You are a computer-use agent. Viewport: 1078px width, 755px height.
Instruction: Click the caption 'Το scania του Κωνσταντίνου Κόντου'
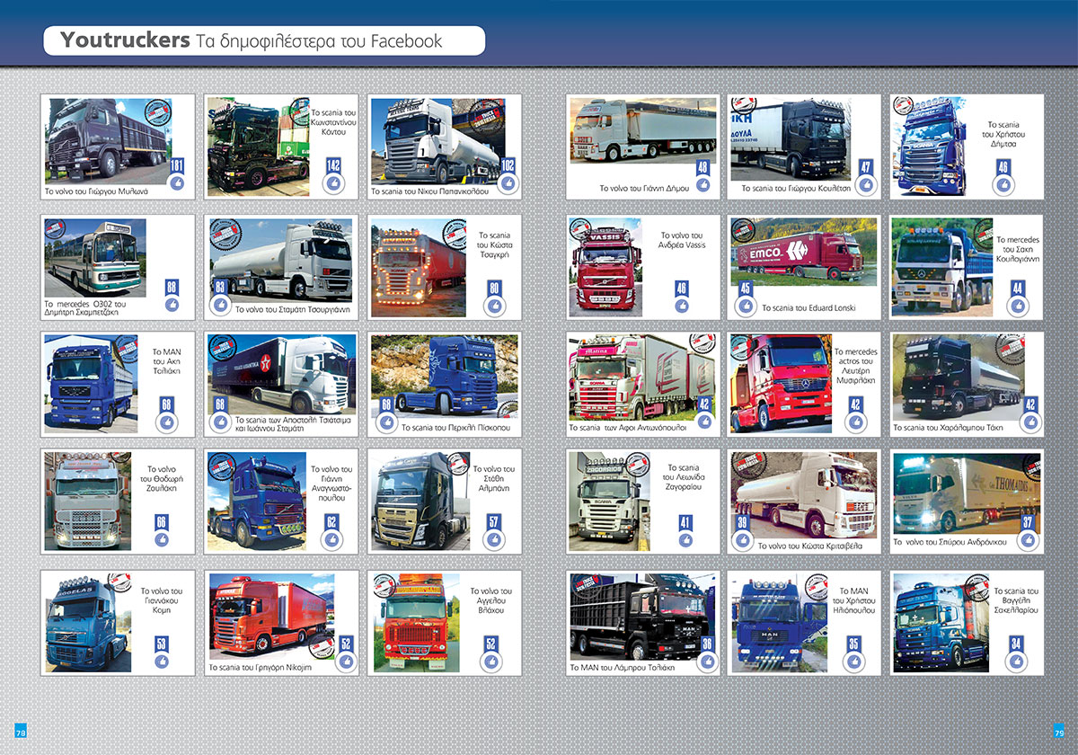pos(334,121)
